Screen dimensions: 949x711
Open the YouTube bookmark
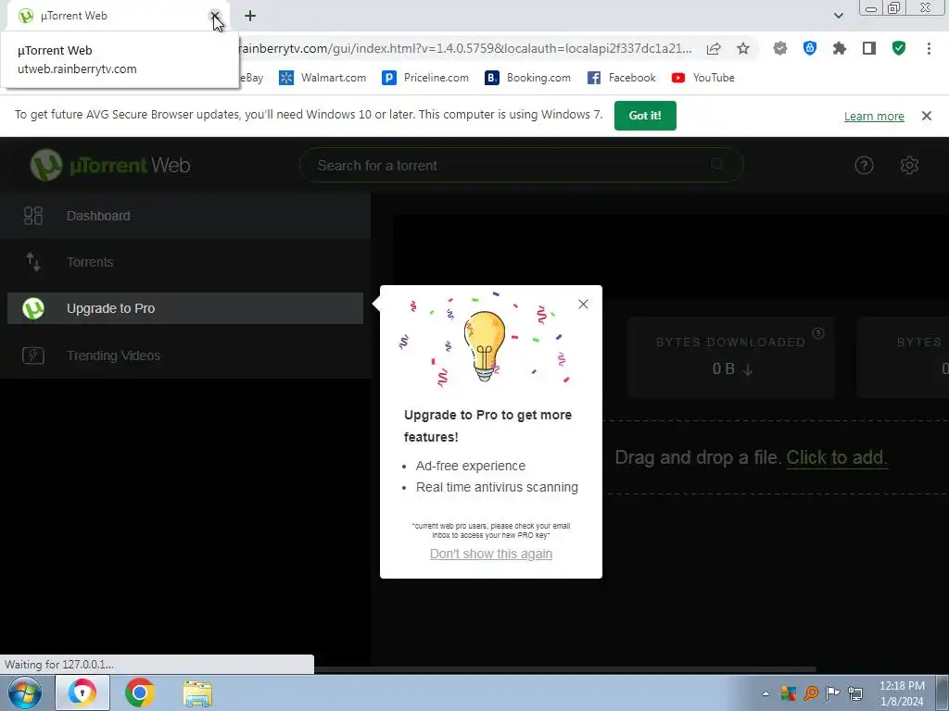click(702, 78)
